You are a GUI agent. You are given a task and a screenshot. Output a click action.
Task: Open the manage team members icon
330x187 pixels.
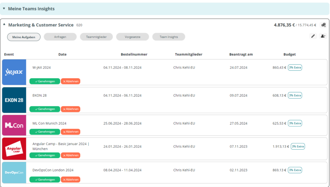(324, 36)
